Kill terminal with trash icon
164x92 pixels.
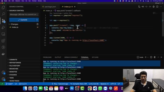point(155,57)
